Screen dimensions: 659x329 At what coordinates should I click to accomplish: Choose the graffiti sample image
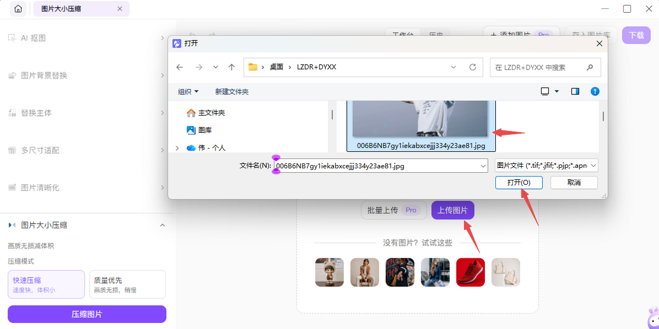coord(400,272)
